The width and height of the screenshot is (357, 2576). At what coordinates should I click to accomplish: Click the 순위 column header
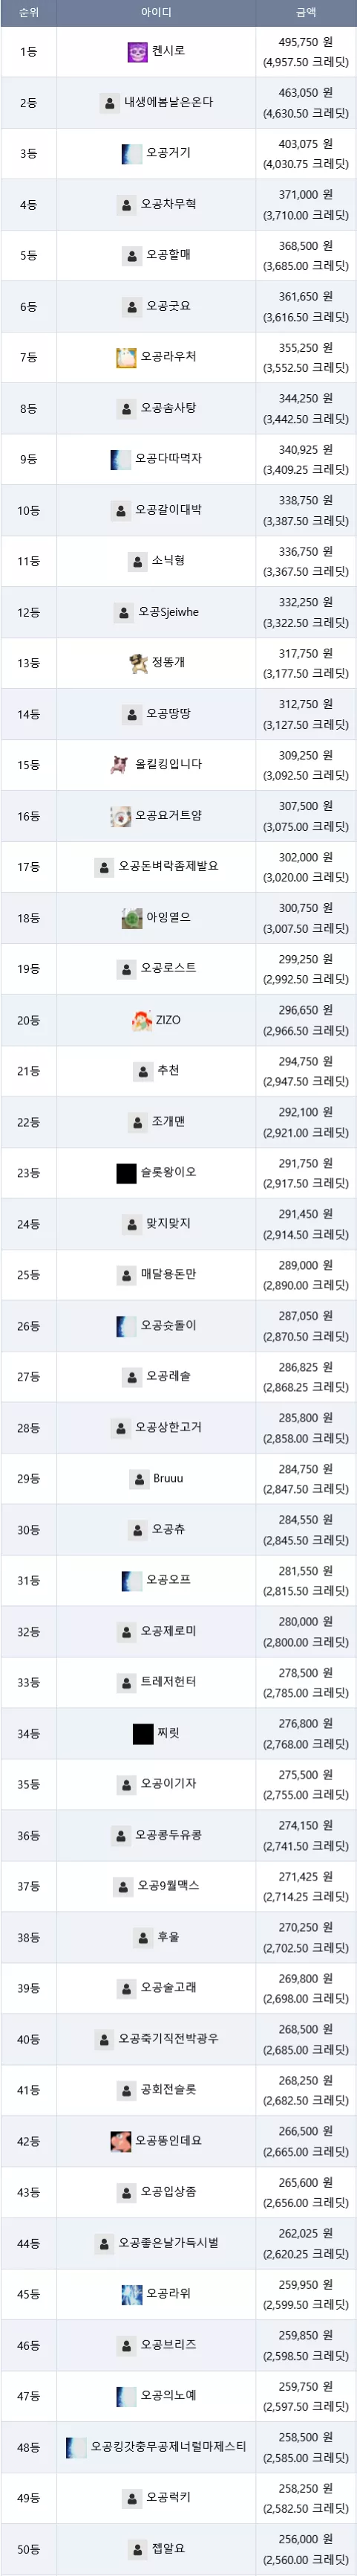(x=28, y=13)
